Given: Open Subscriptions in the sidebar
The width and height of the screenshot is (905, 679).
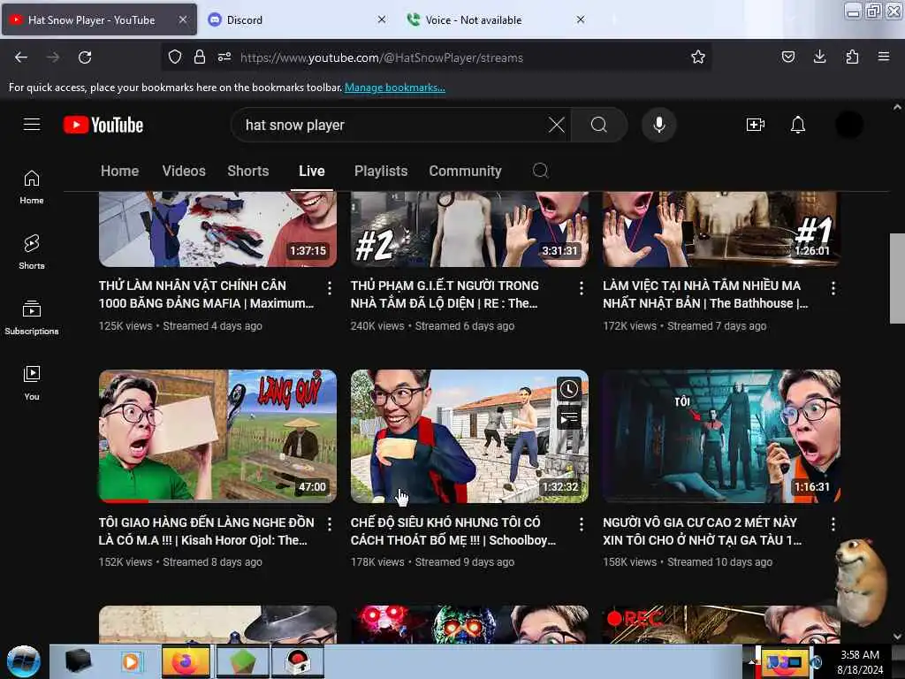Looking at the screenshot, I should tap(32, 317).
